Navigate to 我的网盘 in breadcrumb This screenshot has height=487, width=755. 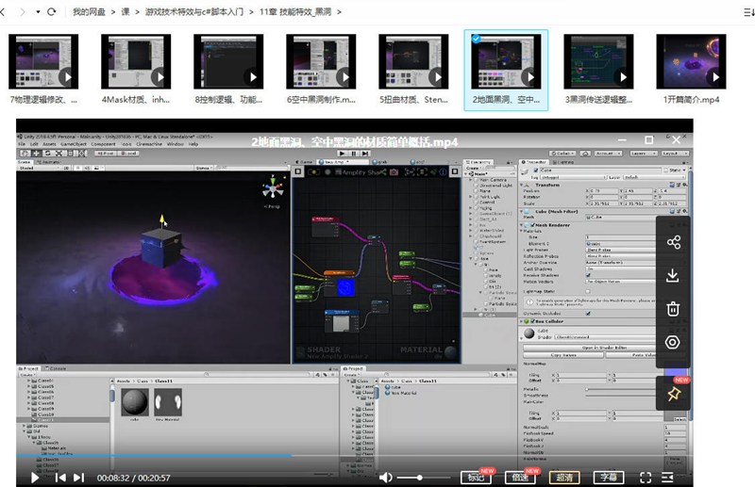(91, 13)
